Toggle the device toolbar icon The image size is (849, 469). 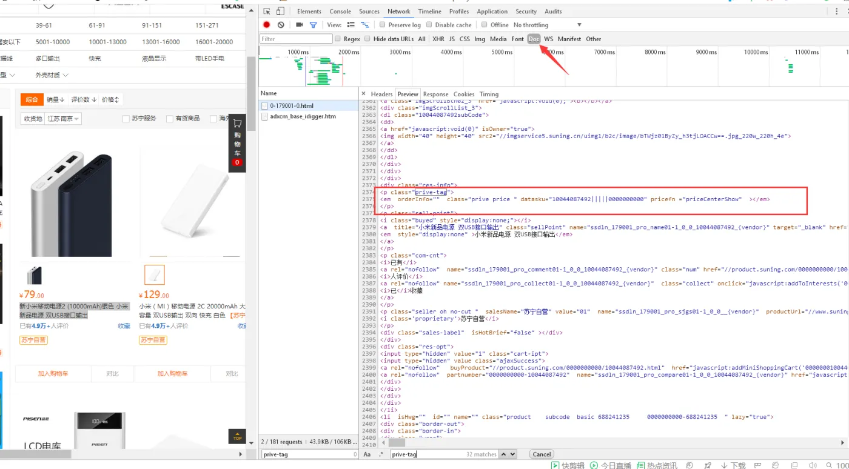pos(280,12)
